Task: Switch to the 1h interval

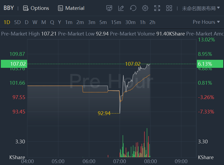Action: coord(142,22)
